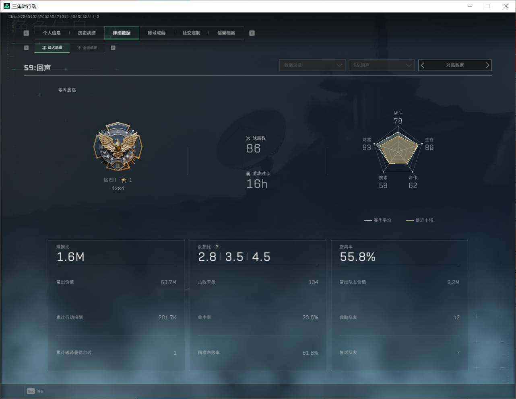Switch to the 历史战绩 tab
This screenshot has height=399, width=516.
click(87, 33)
